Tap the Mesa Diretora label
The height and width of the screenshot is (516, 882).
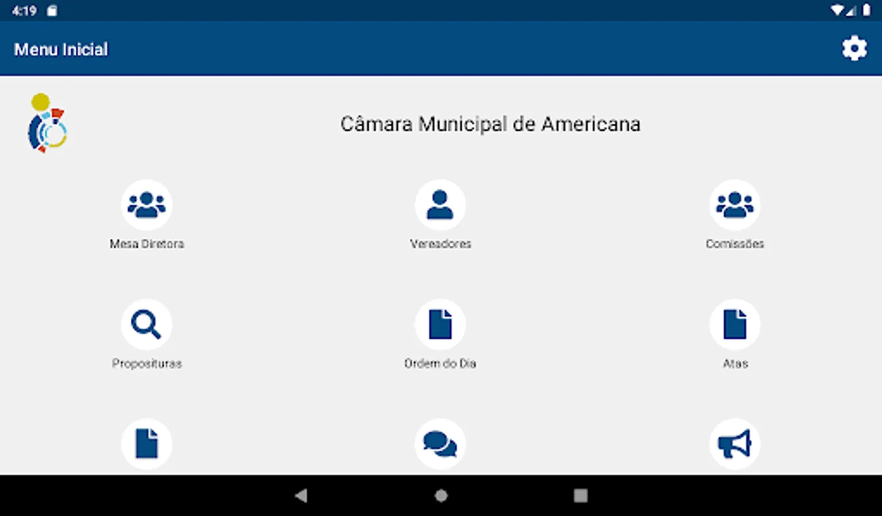pos(146,244)
